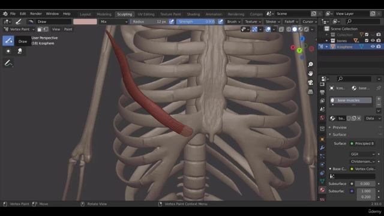Image resolution: width=384 pixels, height=216 pixels.
Task: Toggle X-ray display icon
Action: [x=281, y=29]
